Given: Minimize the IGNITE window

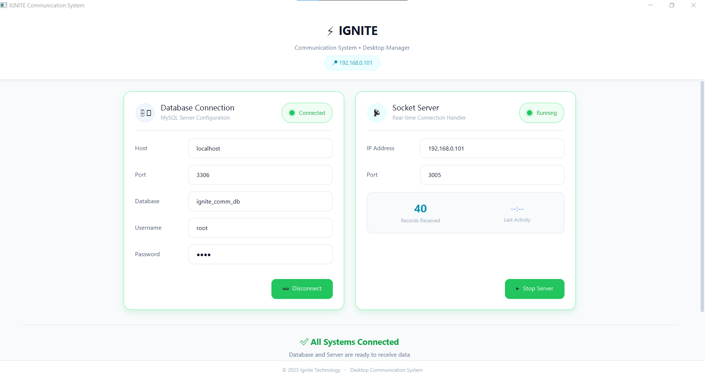Looking at the screenshot, I should [x=651, y=5].
